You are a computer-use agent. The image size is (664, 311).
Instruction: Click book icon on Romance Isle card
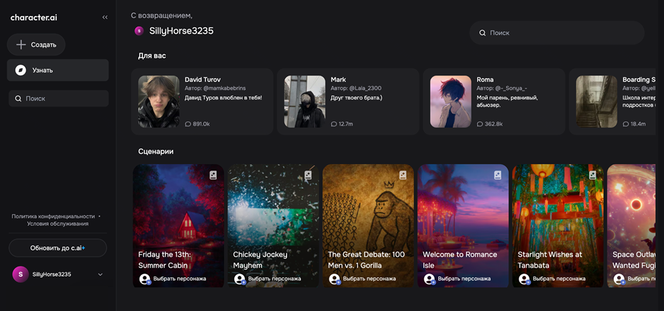tap(497, 175)
